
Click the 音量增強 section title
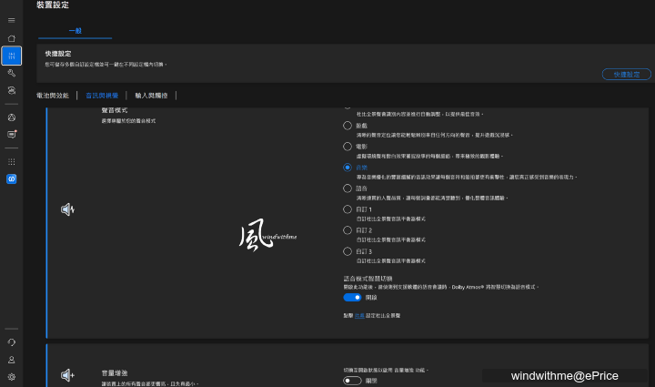click(x=115, y=373)
